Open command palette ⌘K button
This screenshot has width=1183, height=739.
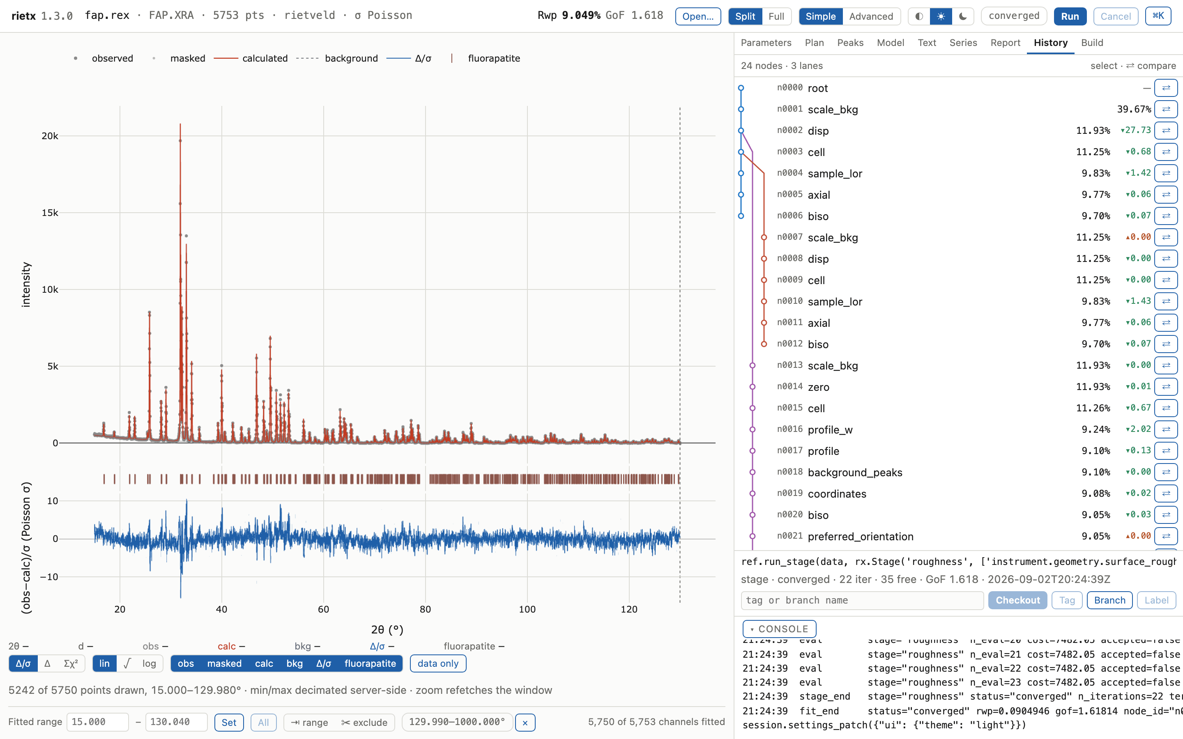pyautogui.click(x=1158, y=16)
